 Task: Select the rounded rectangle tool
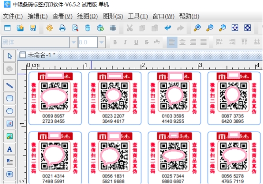(9, 98)
